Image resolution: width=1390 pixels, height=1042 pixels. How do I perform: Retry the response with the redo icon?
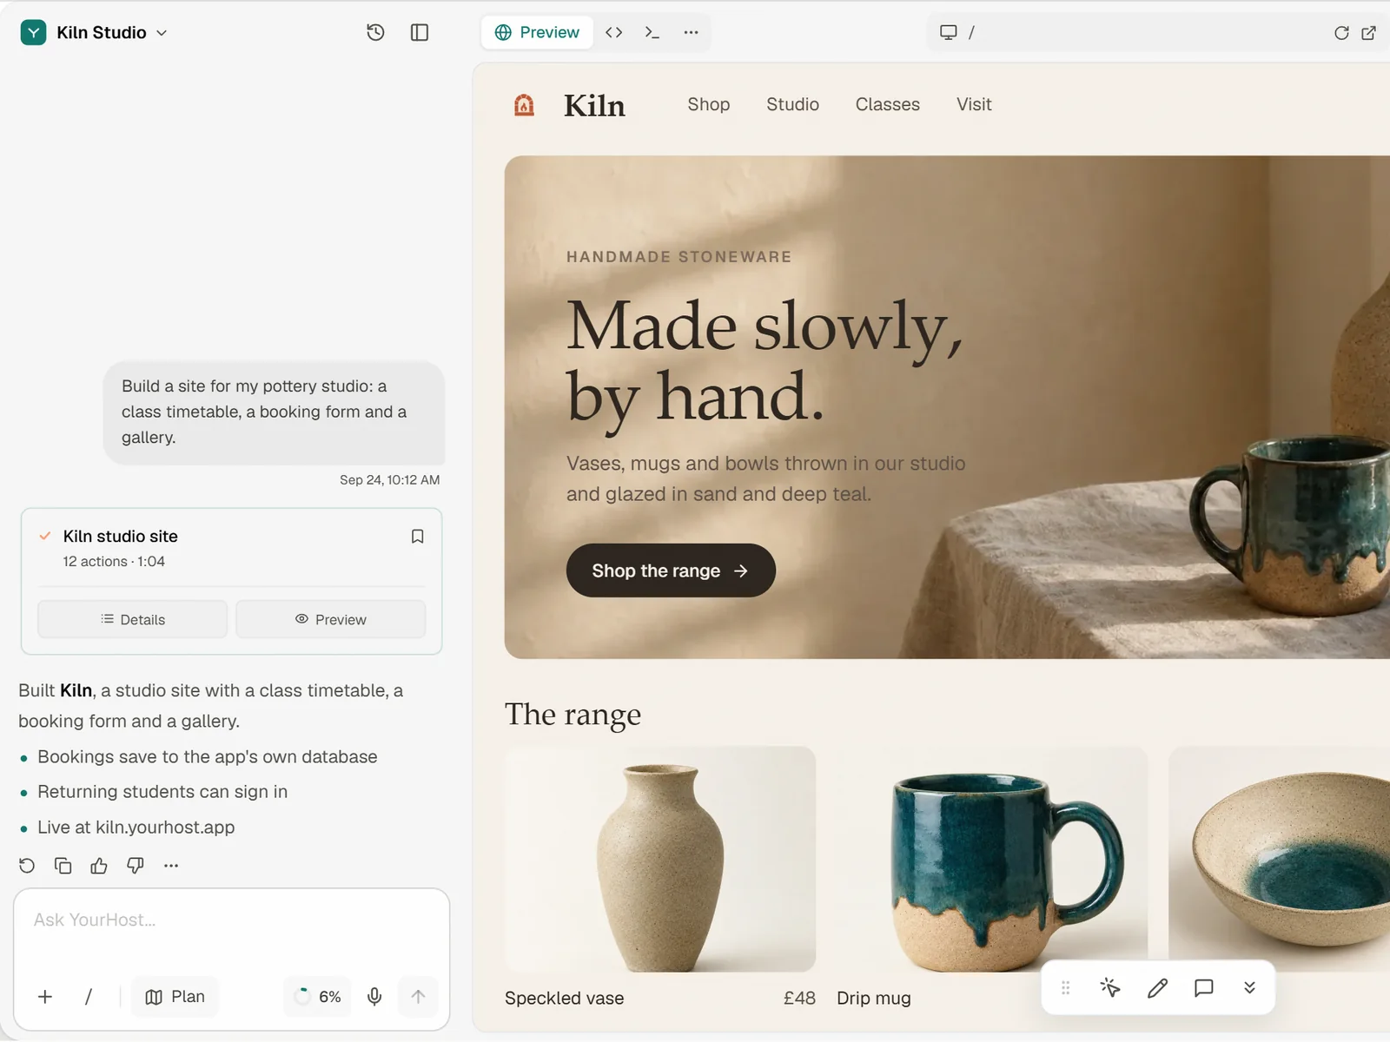click(x=27, y=866)
